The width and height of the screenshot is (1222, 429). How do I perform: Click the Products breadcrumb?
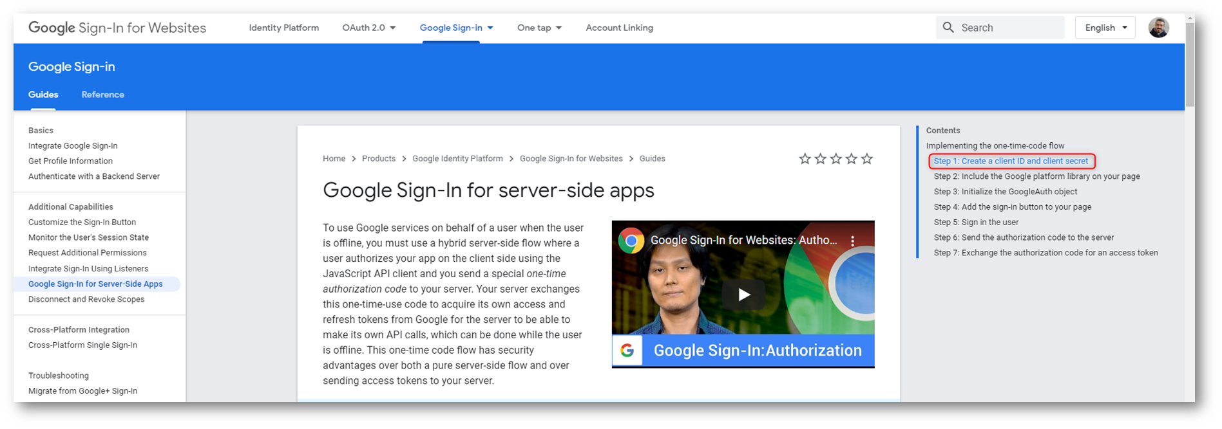click(x=379, y=159)
